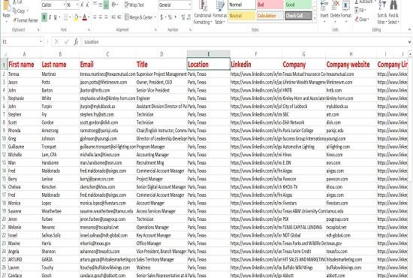This screenshot has width=413, height=278.
Task: Toggle Wrap Text
Action: 134,5
